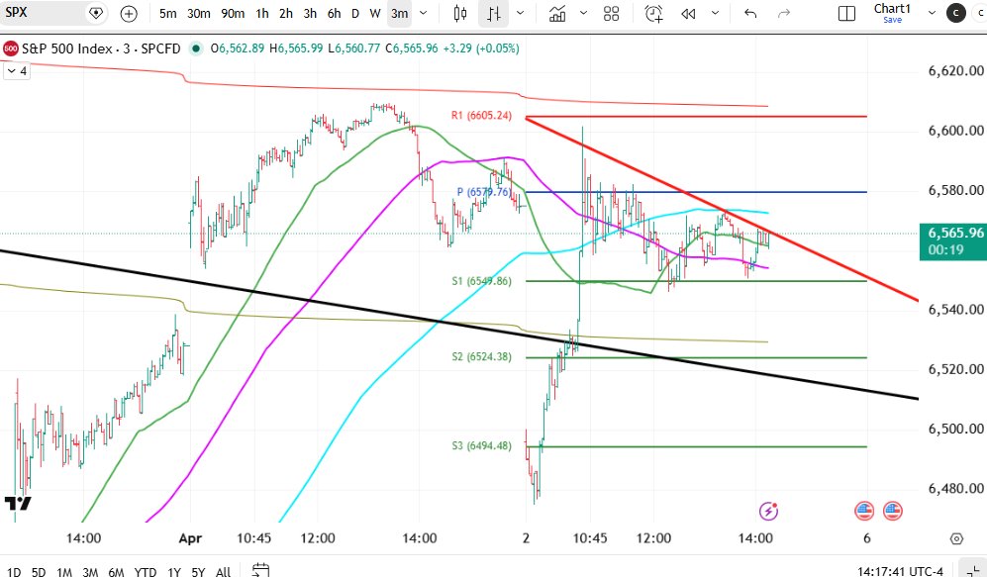Screen dimensions: 987x577
Task: Switch to the 90m timeframe
Action: [233, 13]
